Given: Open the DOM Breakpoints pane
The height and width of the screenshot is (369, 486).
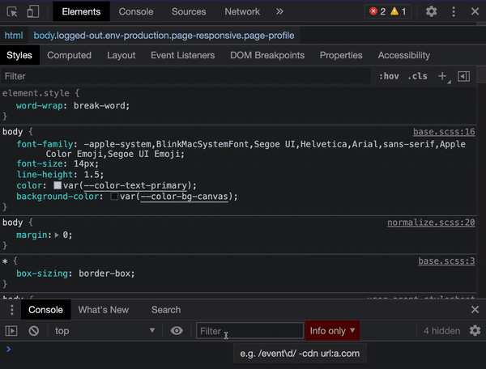Looking at the screenshot, I should tap(267, 55).
